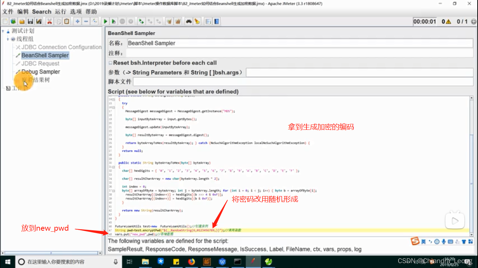Click the Cut scissors icon

pos(49,21)
